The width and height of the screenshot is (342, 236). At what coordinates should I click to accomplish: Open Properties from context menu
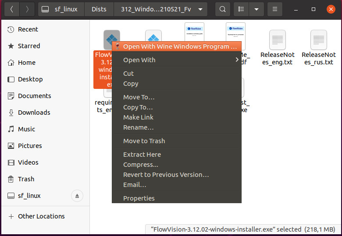tap(176, 198)
